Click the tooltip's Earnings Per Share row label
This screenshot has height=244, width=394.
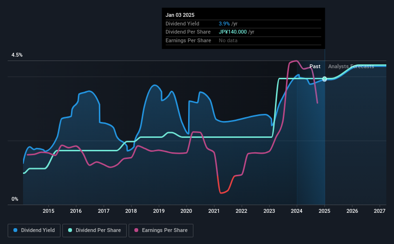click(x=188, y=40)
